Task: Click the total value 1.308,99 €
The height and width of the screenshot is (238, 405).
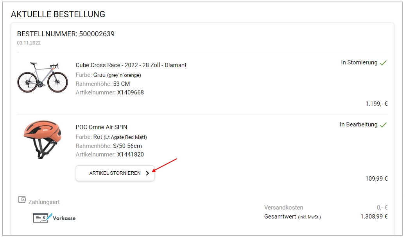Action: pyautogui.click(x=374, y=217)
